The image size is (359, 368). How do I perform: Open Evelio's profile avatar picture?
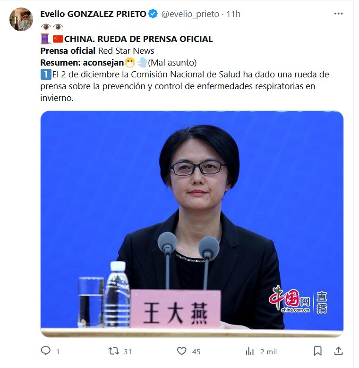tap(21, 19)
